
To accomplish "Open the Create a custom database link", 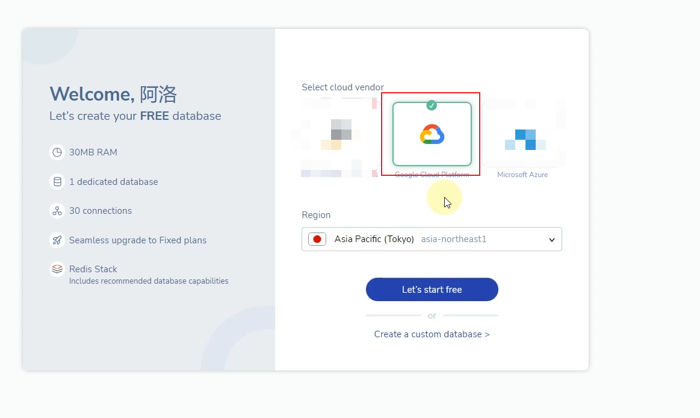I will (432, 334).
